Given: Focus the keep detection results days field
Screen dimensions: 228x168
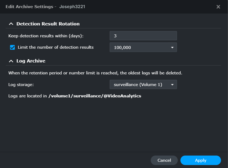Looking at the screenshot, I should tap(143, 36).
